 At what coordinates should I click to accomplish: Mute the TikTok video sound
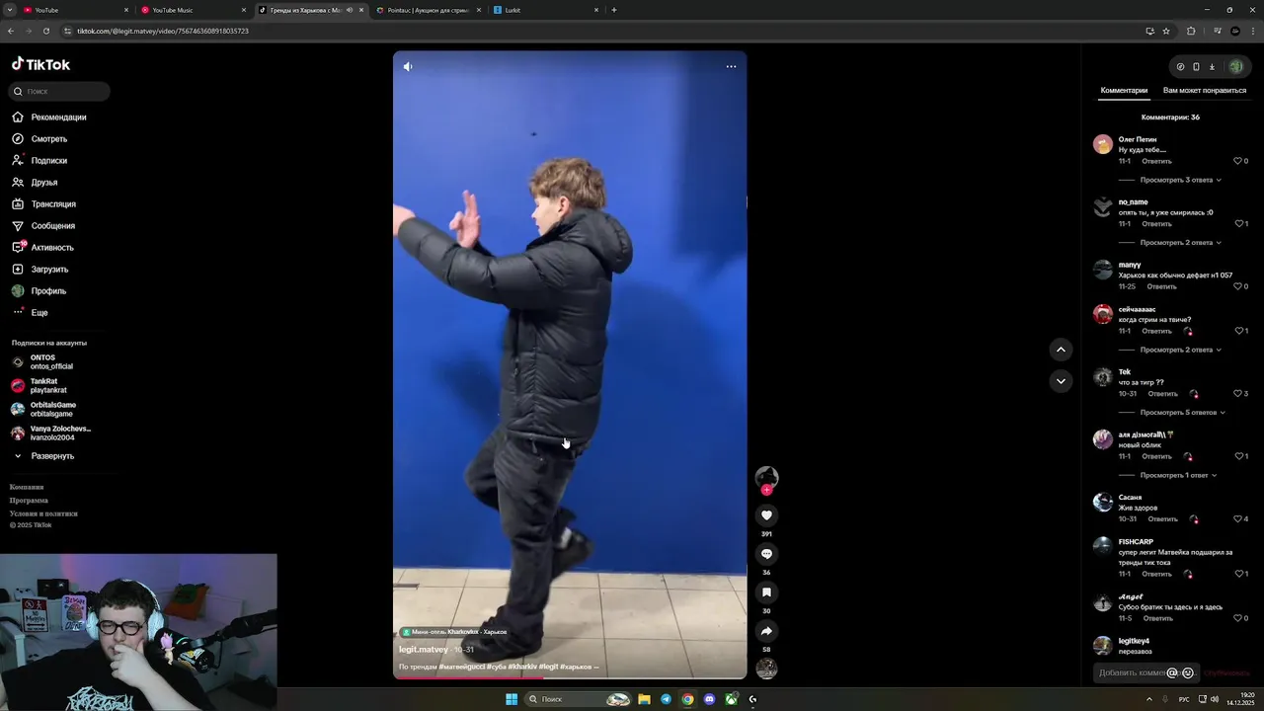tap(408, 66)
